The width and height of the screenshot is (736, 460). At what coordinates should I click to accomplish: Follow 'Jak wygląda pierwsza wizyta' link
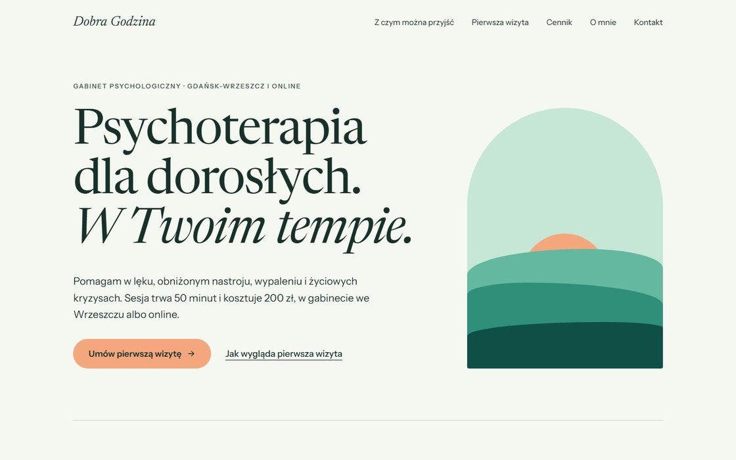tap(283, 354)
